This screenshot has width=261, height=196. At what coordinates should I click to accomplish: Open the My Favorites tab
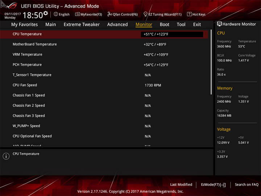[x=25, y=25]
